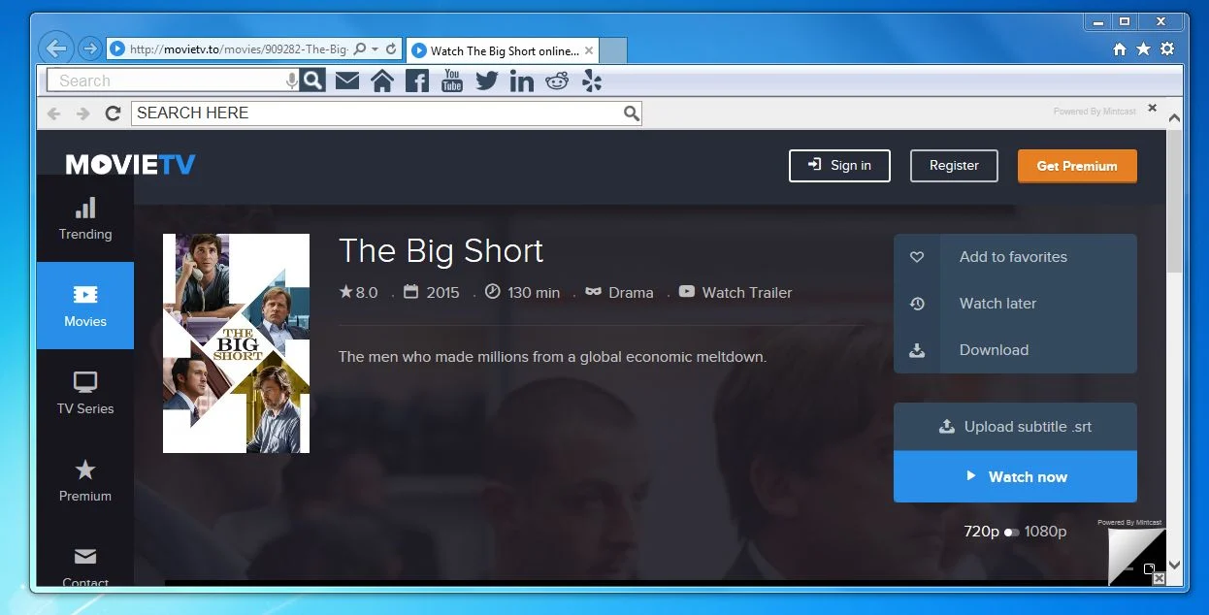Click the 8.0 star rating
1209x615 pixels.
point(358,292)
